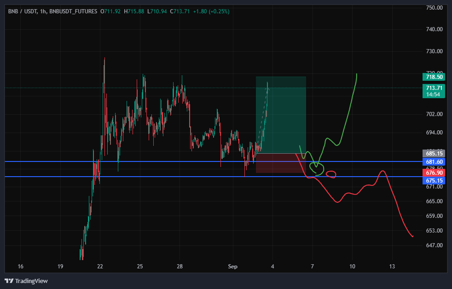Click the BNBUSDT_FUTURES exchange label
Screen dimensions: 452x289
pyautogui.click(x=73, y=11)
